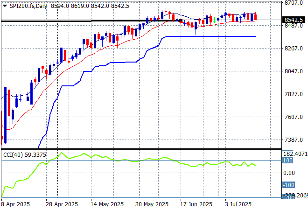Image resolution: width=308 pixels, height=210 pixels.
Task: Click the 8047.0 price axis label
Action: point(294,71)
